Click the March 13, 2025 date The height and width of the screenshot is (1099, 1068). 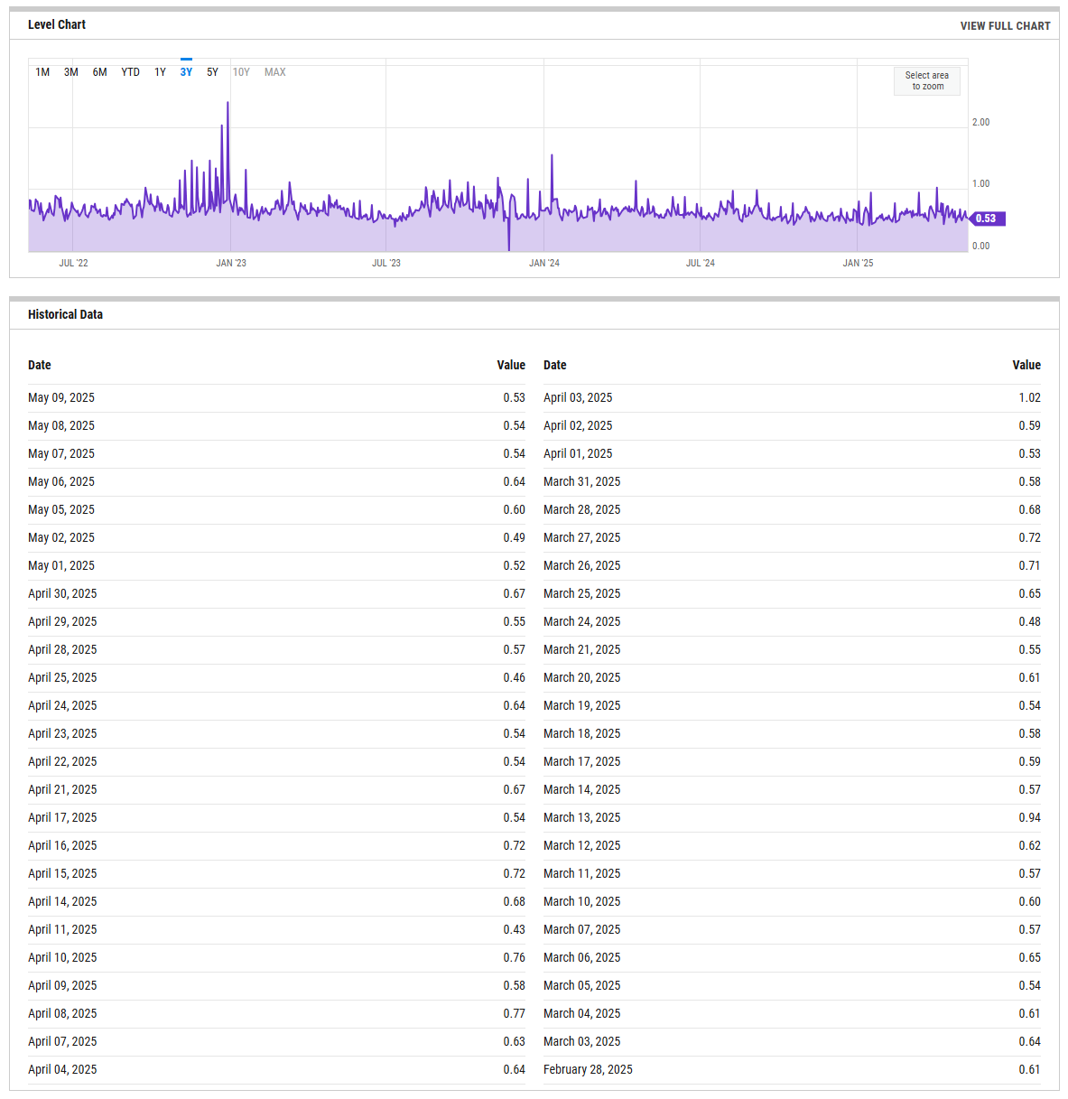click(x=582, y=817)
